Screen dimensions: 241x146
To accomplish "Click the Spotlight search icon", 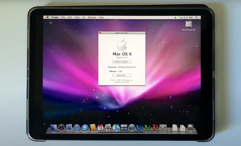I will [x=197, y=18].
